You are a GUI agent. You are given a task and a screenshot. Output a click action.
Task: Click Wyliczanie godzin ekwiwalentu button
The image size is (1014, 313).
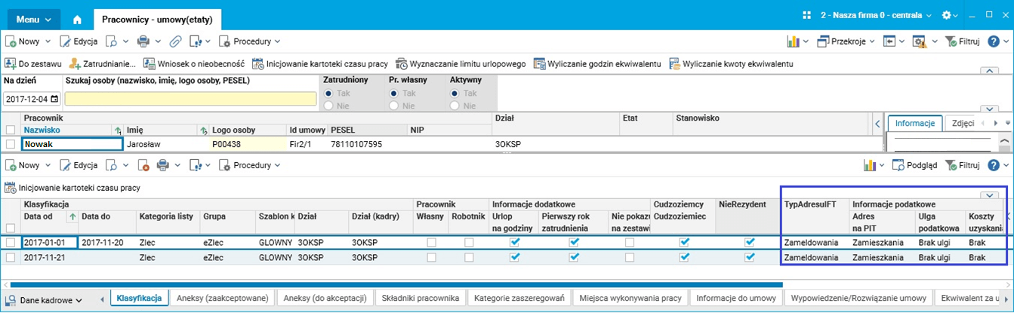[x=597, y=64]
